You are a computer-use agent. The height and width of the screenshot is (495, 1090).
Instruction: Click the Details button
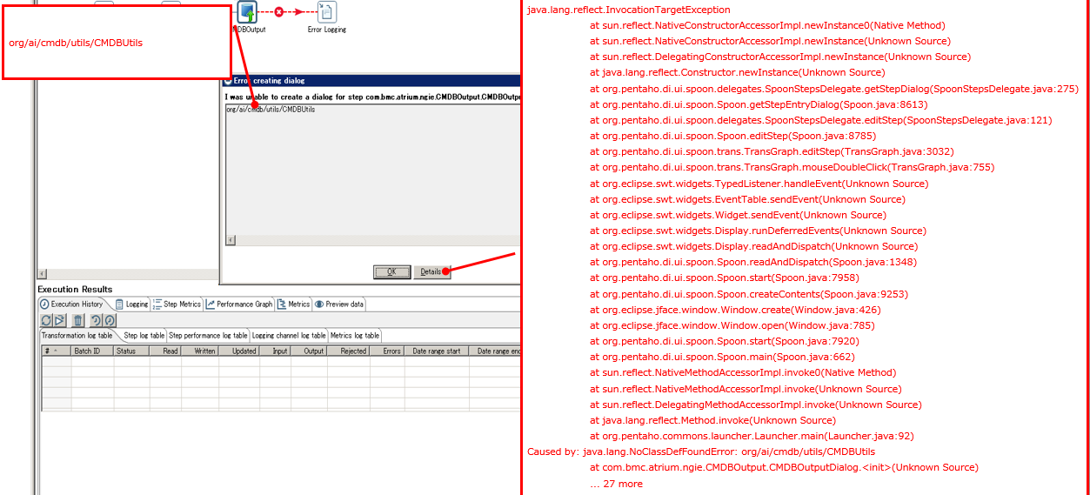point(431,272)
